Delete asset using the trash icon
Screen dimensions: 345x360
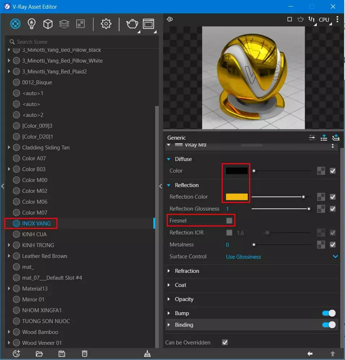pyautogui.click(x=84, y=354)
